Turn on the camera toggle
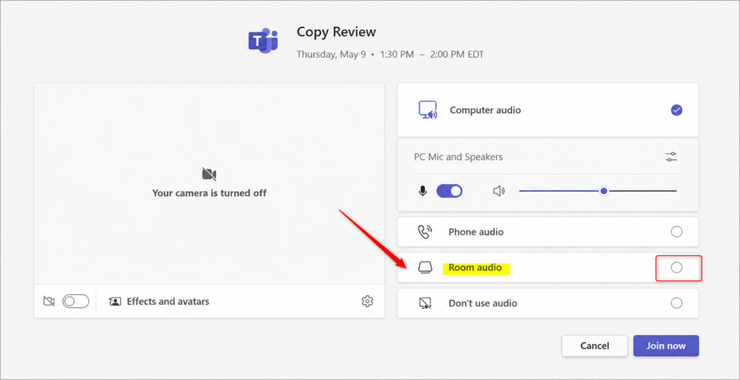 (x=76, y=301)
